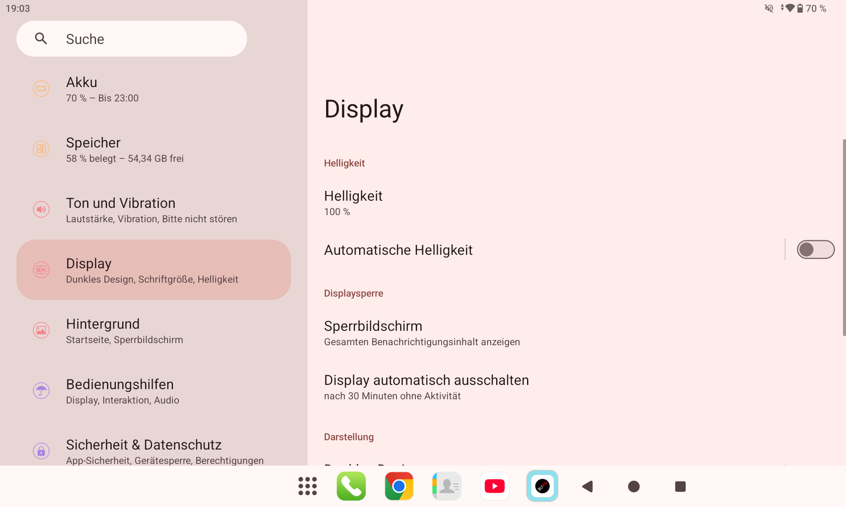This screenshot has width=846, height=507.
Task: Enable Automatische Helligkeit switch
Action: (x=815, y=250)
